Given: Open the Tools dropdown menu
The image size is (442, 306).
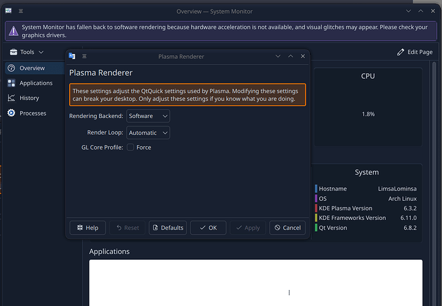Looking at the screenshot, I should [x=27, y=52].
